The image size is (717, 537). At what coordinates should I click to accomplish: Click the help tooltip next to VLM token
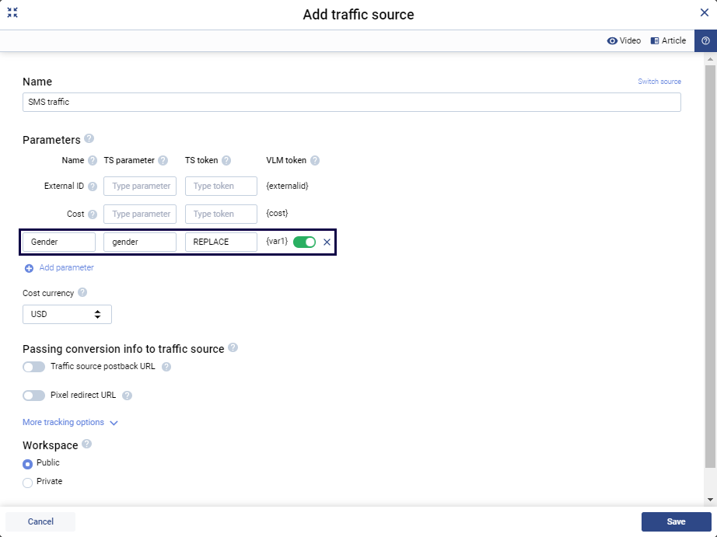point(314,161)
